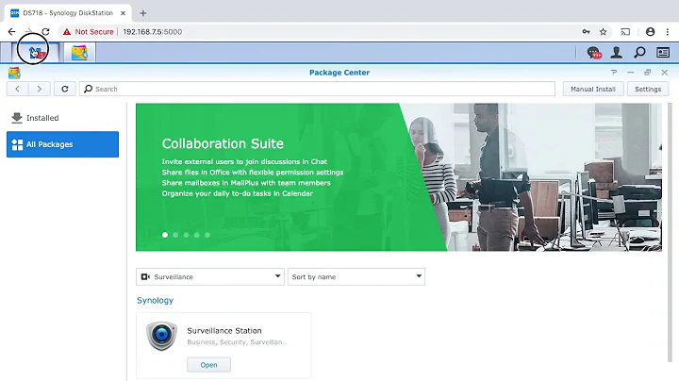
Task: Click the Package Center vertical scrollbar
Action: coord(670,233)
